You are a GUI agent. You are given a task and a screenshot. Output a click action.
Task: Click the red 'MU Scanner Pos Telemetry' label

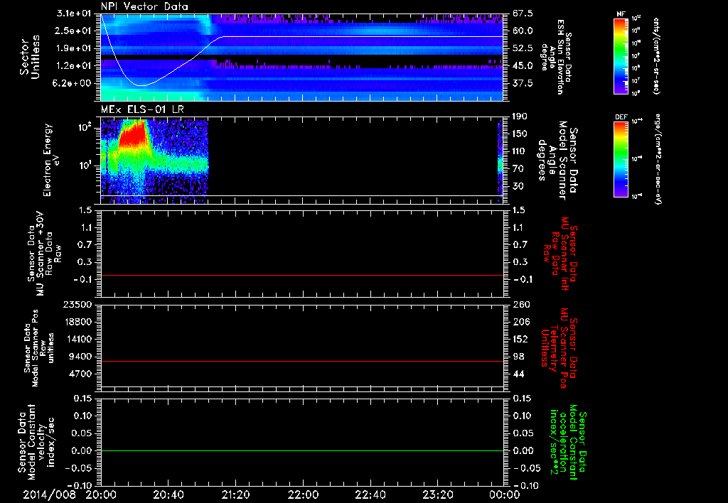point(559,348)
